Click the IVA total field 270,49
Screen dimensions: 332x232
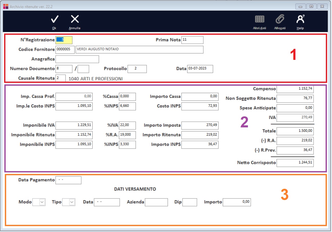click(295, 118)
